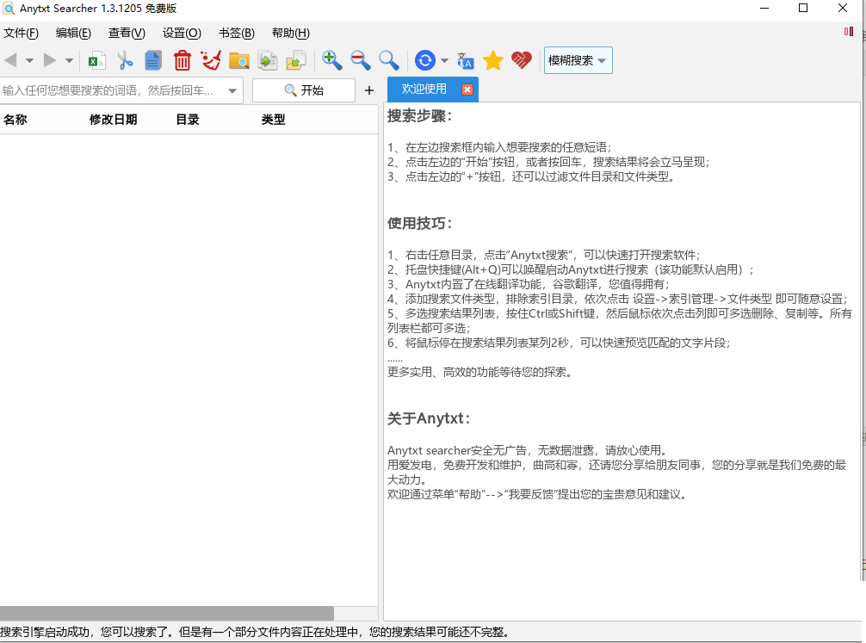Open the translate icon on toolbar
Image resolution: width=866 pixels, height=643 pixels.
465,60
